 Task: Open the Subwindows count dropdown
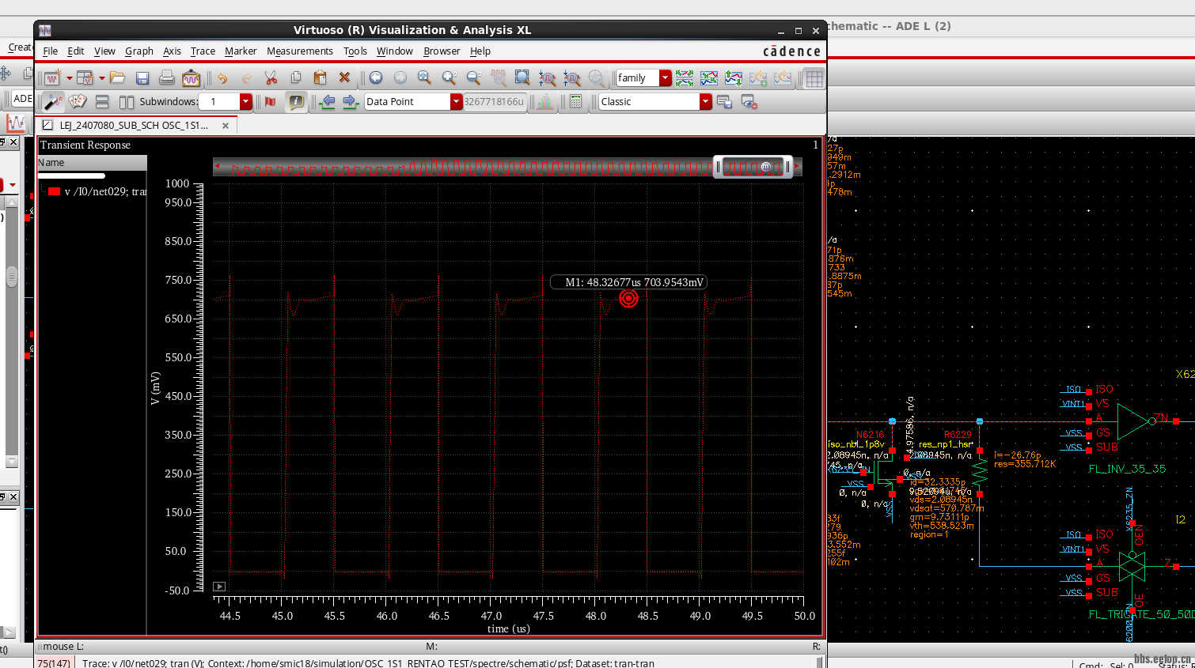tap(245, 101)
